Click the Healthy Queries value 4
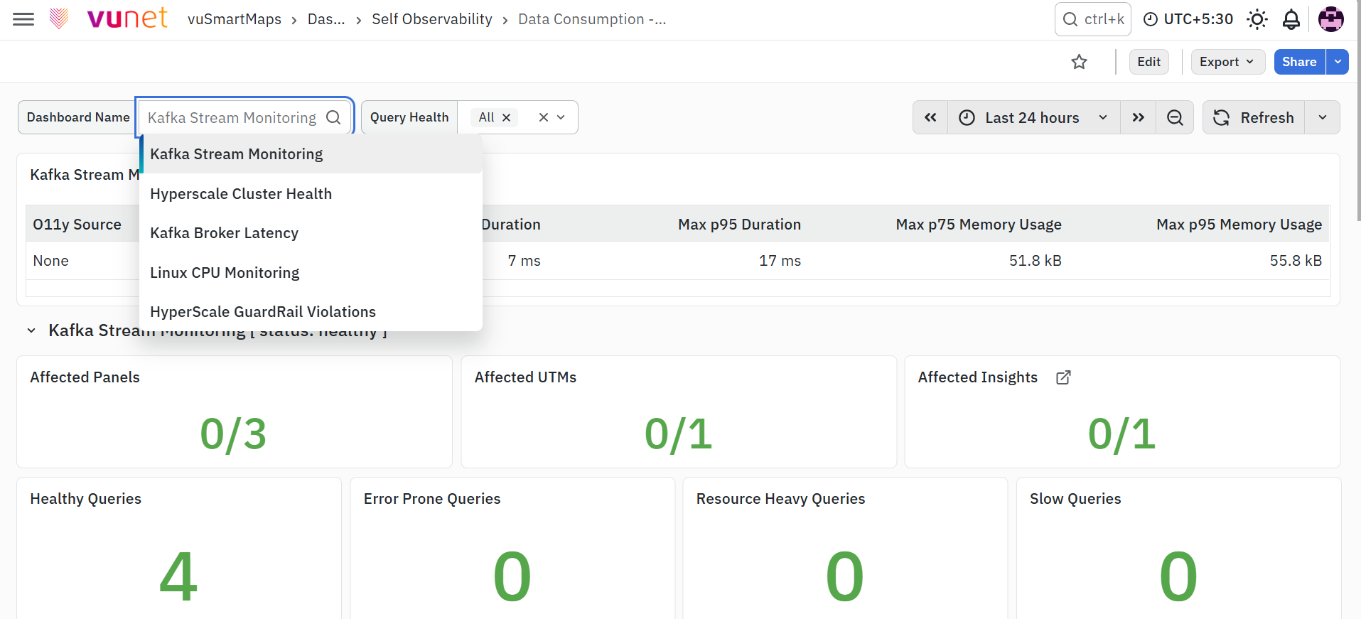The image size is (1361, 619). coord(178,576)
